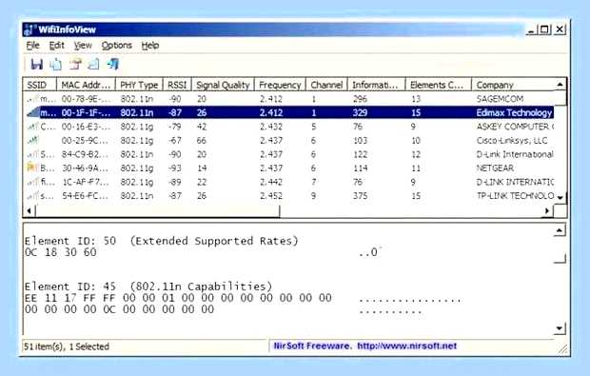Select the SAGEMCOM company cell

[500, 99]
